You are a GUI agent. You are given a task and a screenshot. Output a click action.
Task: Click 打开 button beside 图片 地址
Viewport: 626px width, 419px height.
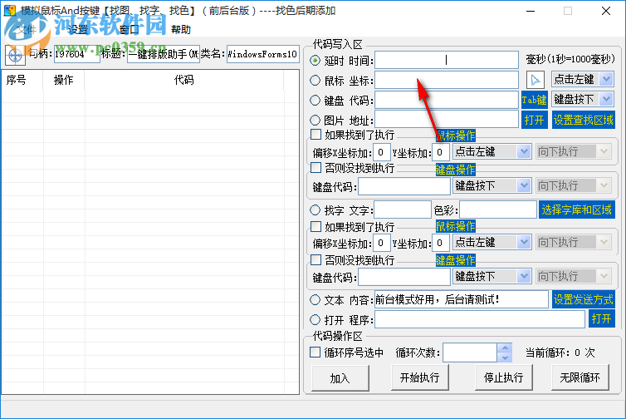point(534,120)
